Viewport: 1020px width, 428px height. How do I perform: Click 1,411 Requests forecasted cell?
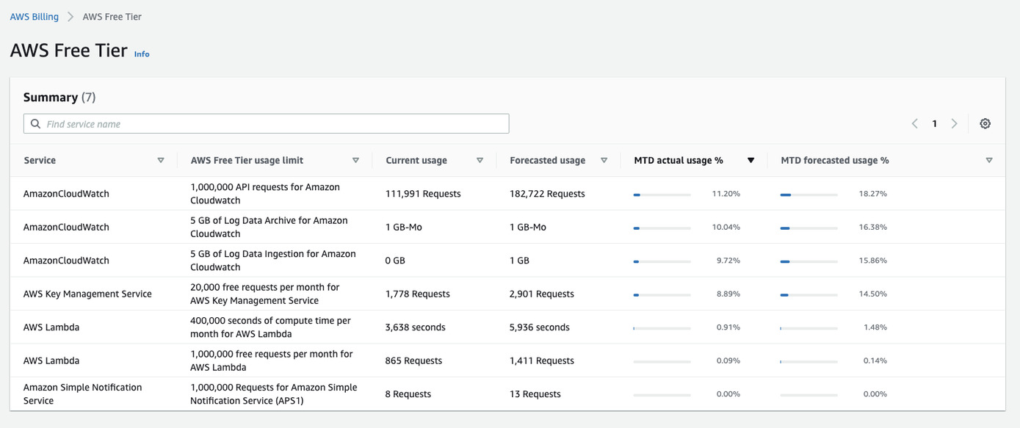pyautogui.click(x=542, y=360)
